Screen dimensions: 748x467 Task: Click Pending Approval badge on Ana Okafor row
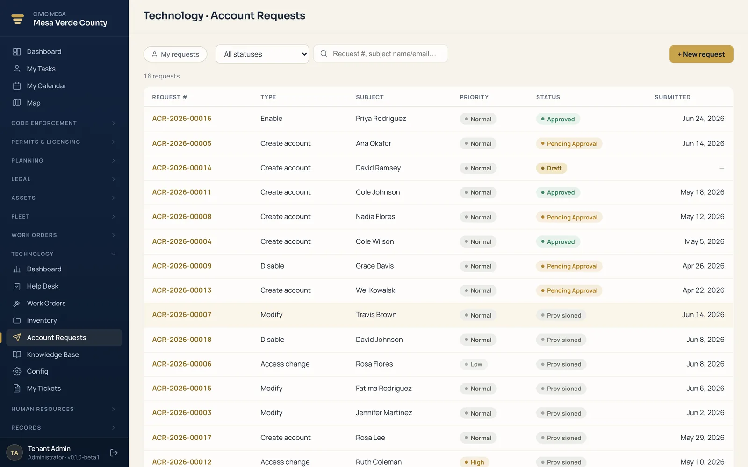[569, 144]
